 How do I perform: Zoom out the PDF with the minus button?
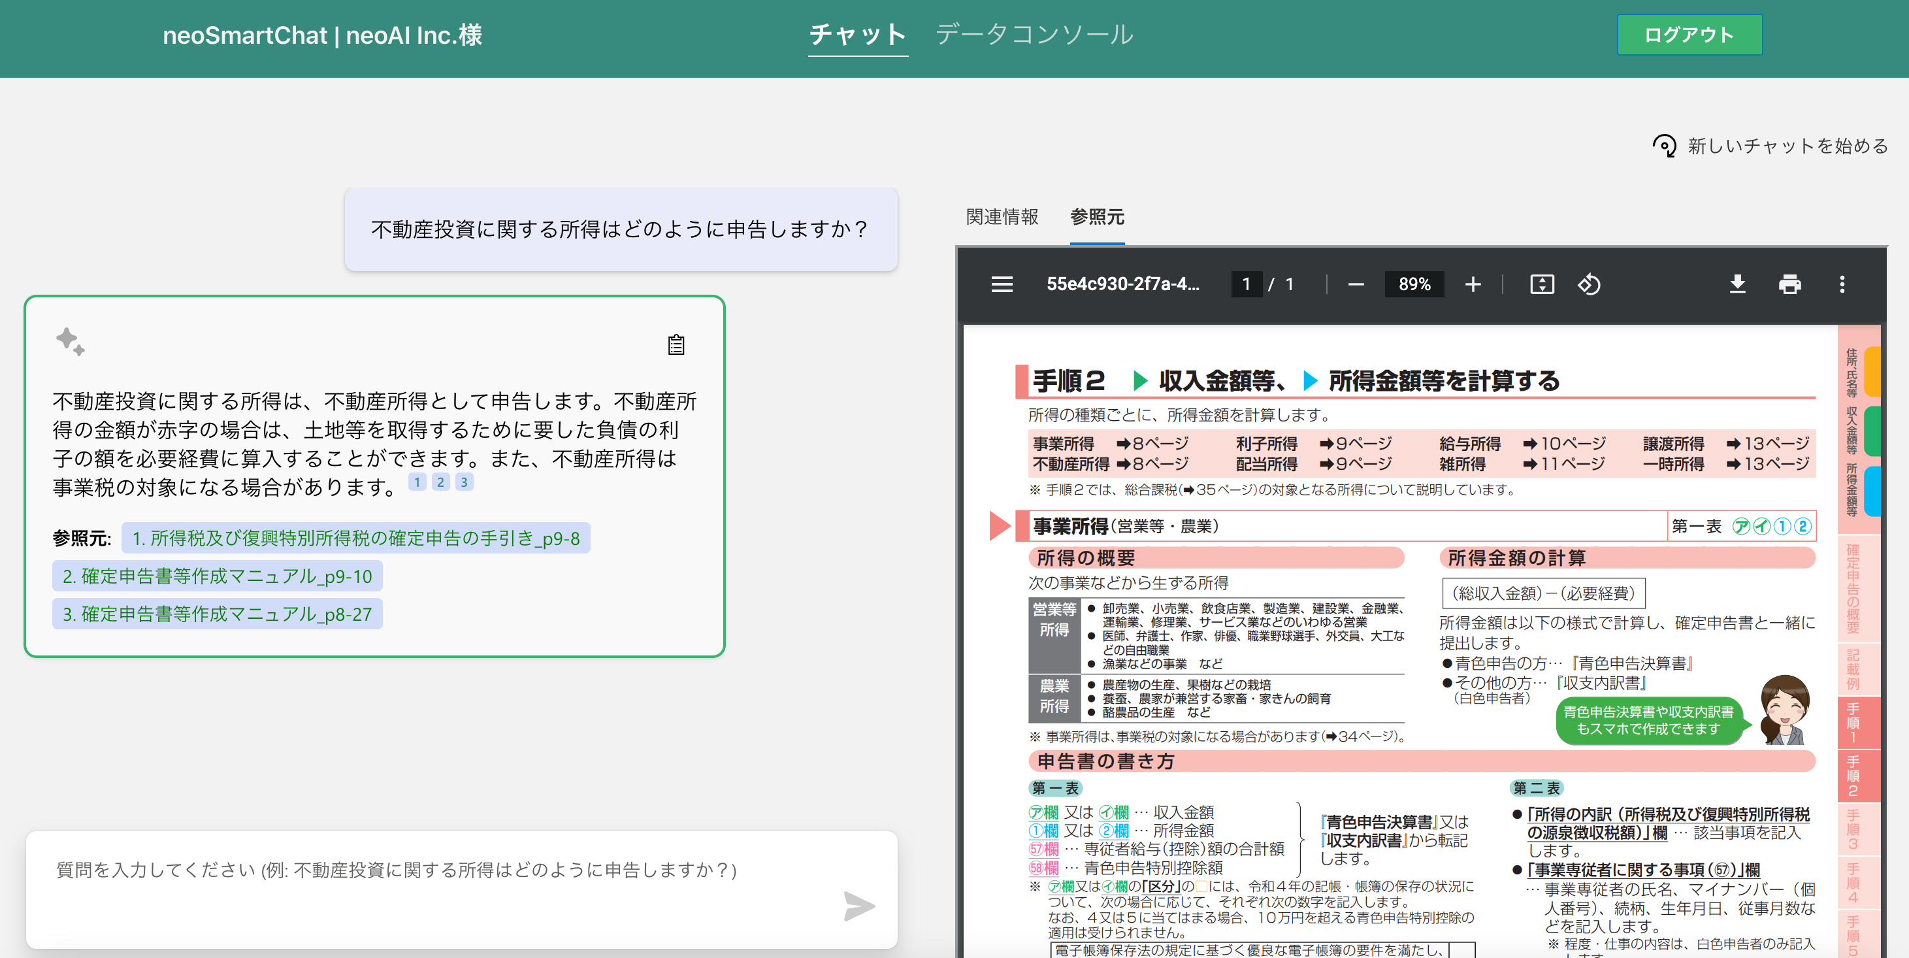click(x=1356, y=284)
